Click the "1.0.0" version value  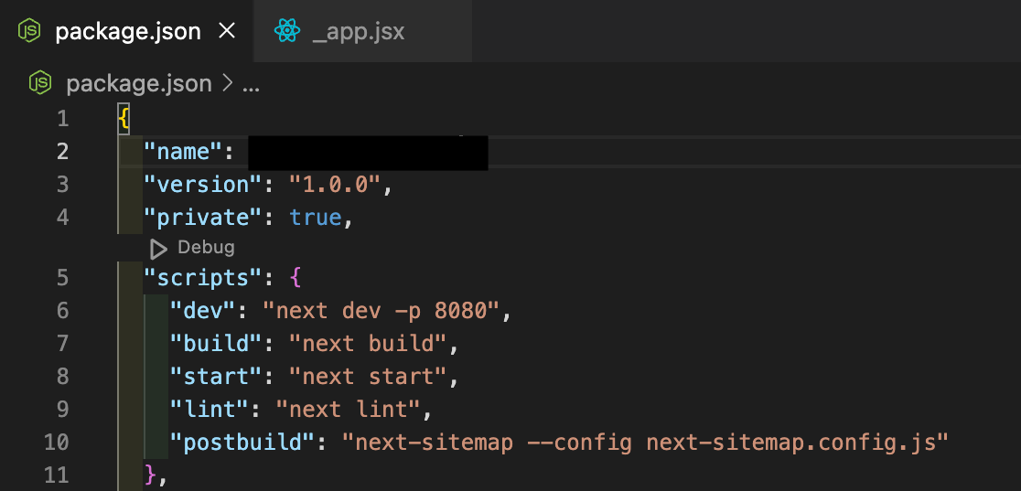[x=335, y=185]
